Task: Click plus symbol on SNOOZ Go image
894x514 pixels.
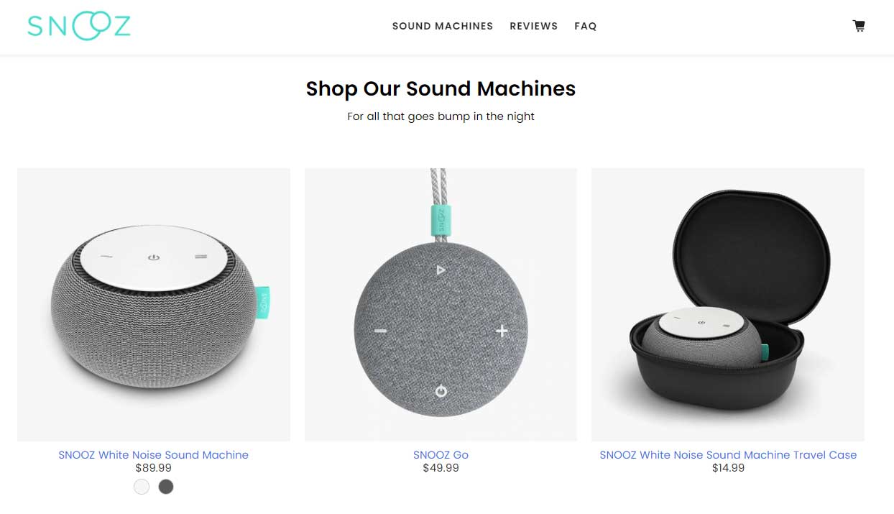Action: (x=502, y=331)
